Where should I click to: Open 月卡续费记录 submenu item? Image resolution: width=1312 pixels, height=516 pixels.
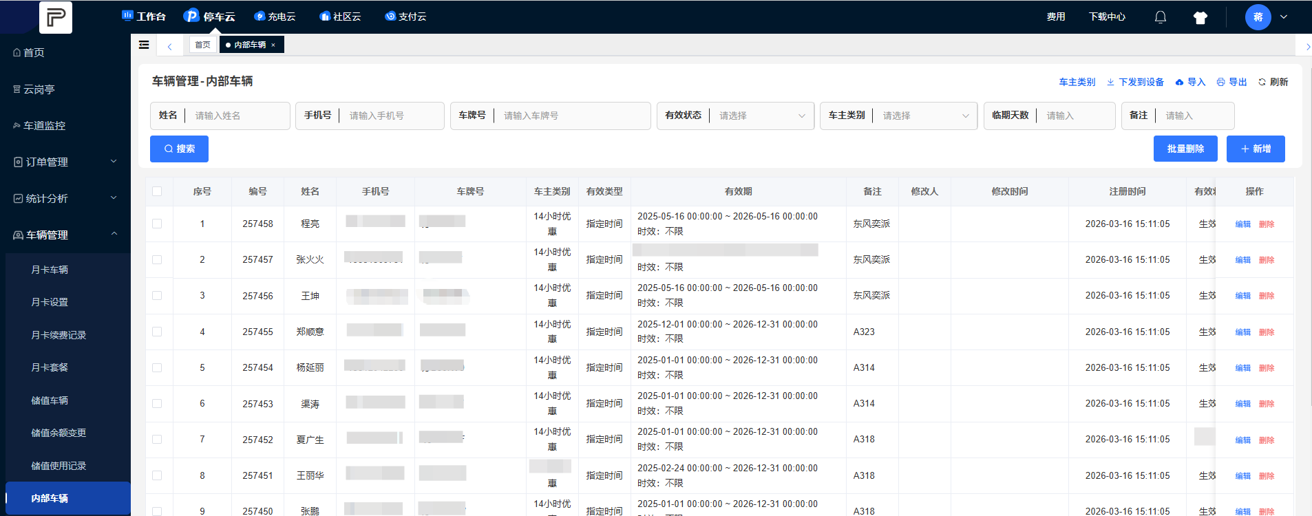point(59,335)
